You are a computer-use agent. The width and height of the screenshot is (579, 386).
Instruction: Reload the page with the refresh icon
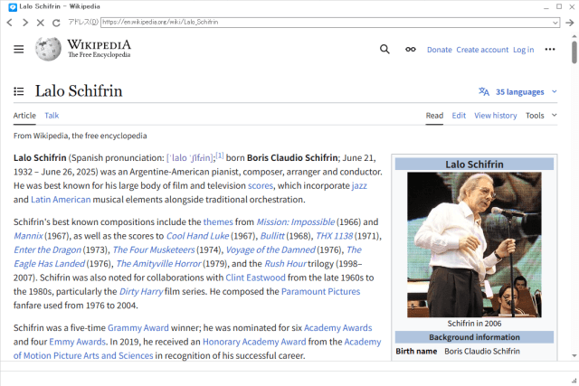(56, 23)
